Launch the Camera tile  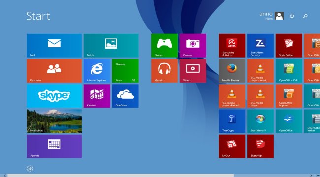pos(193,46)
